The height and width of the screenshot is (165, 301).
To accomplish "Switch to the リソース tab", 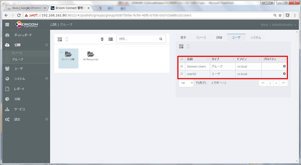I will point(201,38).
